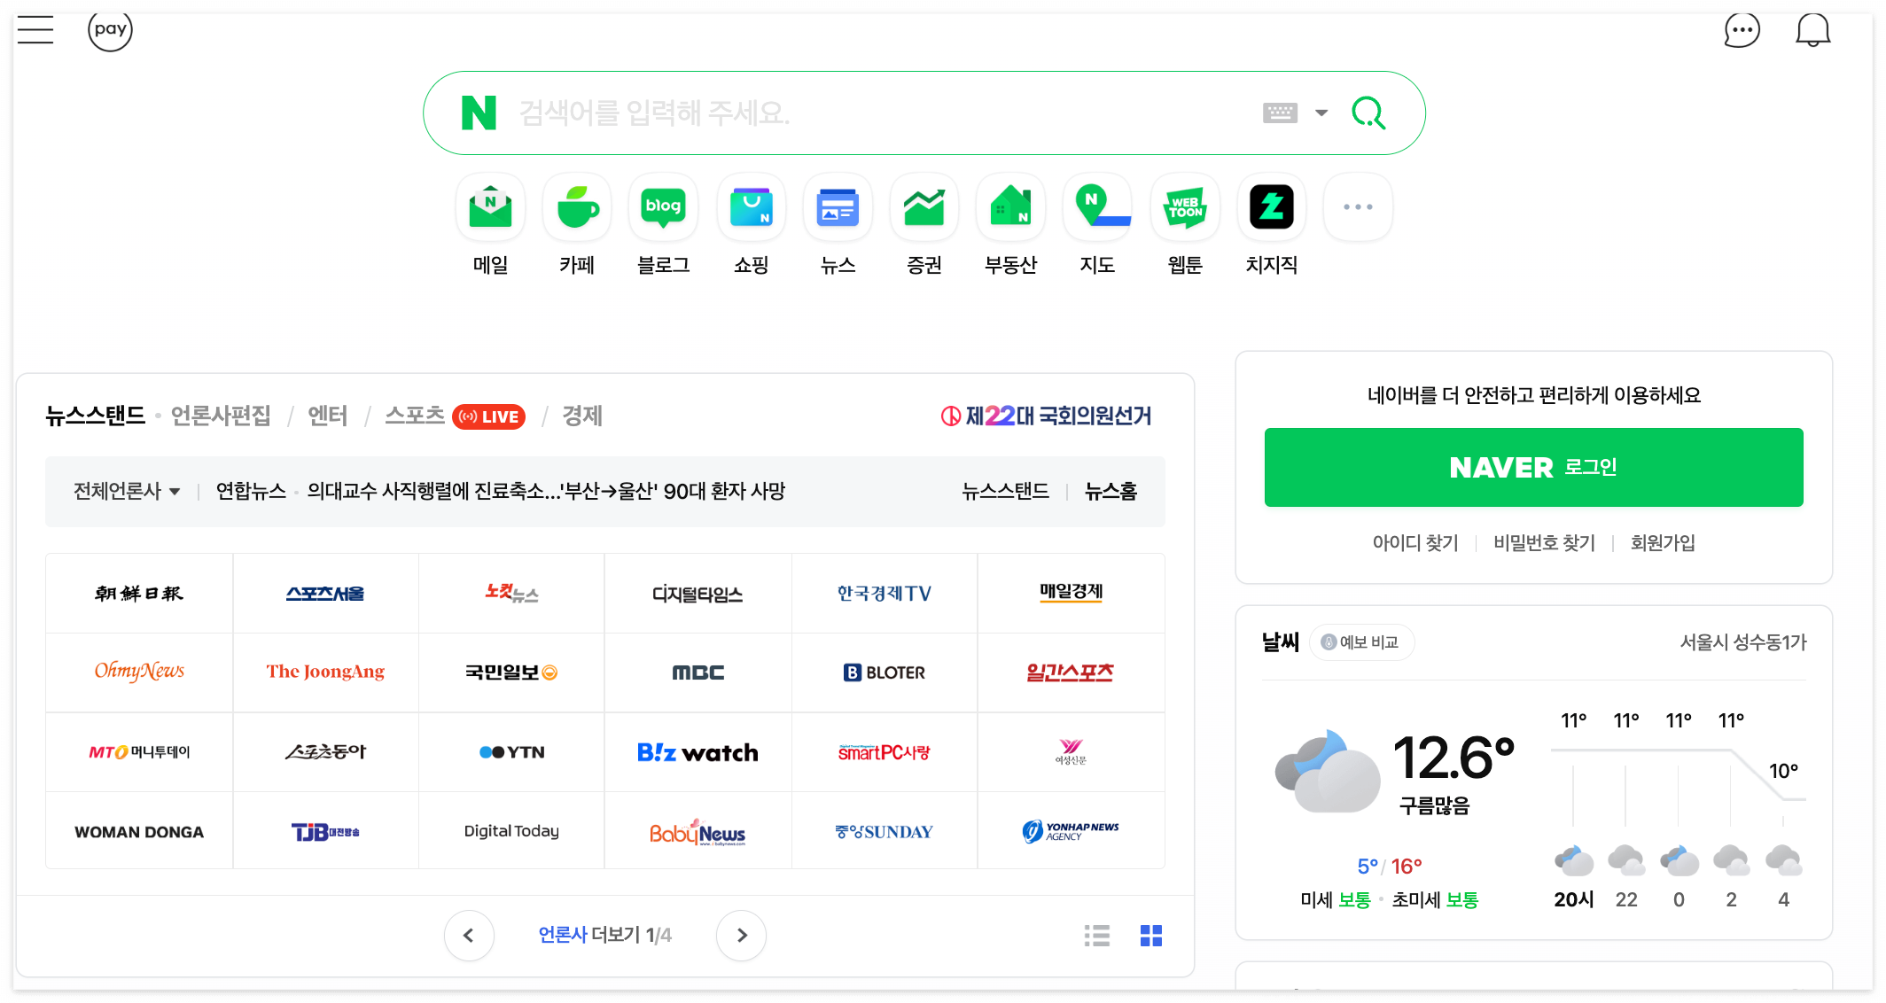Open the chat bubble icon
Image resolution: width=1886 pixels, height=1003 pixels.
pos(1742,30)
